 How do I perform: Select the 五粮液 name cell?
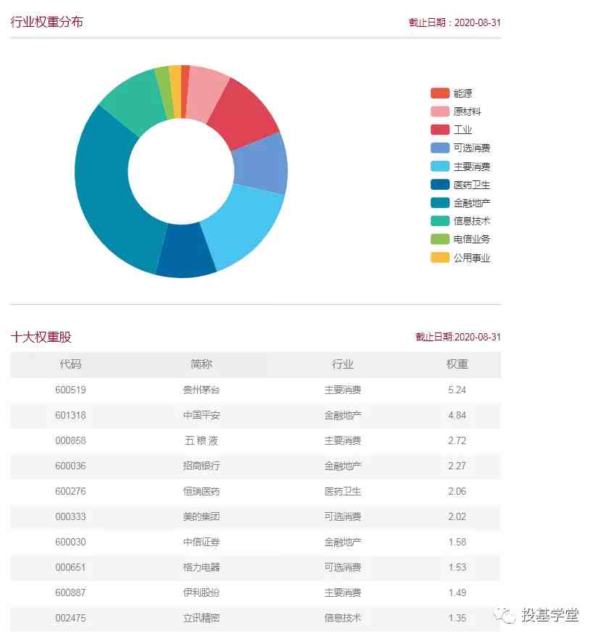(x=202, y=440)
